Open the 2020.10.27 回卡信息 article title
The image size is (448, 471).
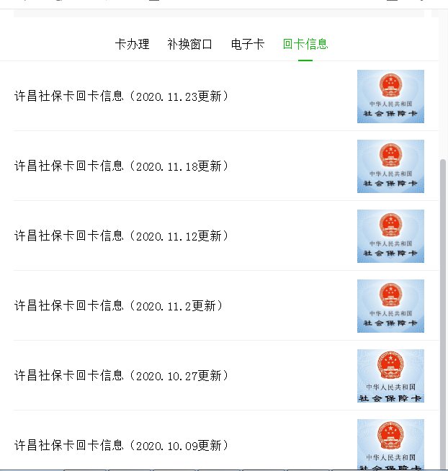[122, 376]
